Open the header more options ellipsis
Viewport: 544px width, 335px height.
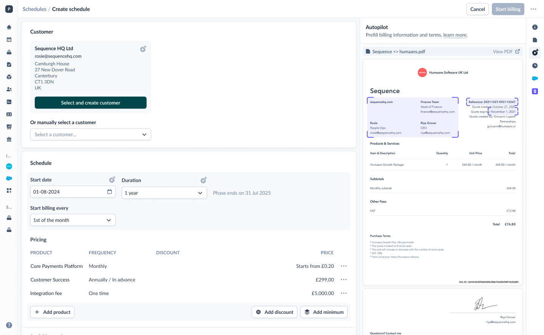pos(533,9)
